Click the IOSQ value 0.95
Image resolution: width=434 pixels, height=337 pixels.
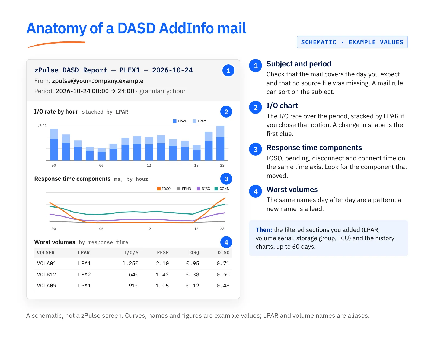coord(193,263)
